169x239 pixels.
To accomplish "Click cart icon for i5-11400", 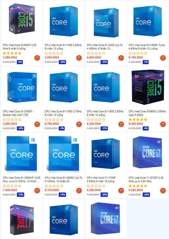I will (79, 58).
